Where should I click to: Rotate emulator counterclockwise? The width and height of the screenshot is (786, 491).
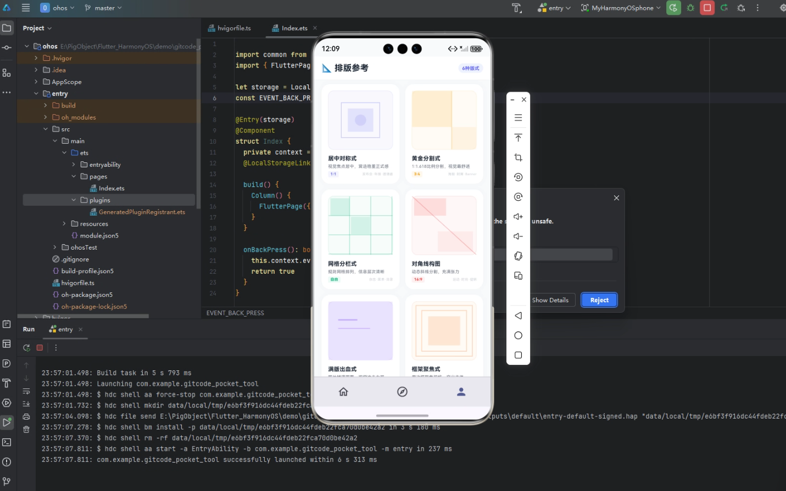(x=518, y=177)
